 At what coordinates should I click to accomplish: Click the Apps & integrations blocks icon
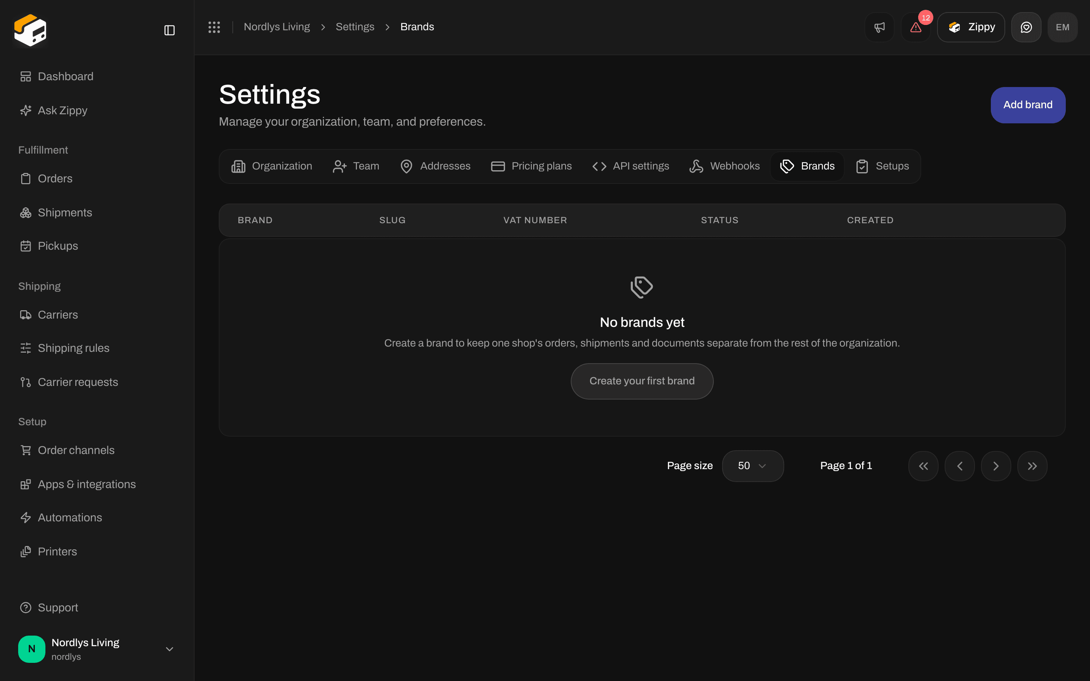pos(26,484)
